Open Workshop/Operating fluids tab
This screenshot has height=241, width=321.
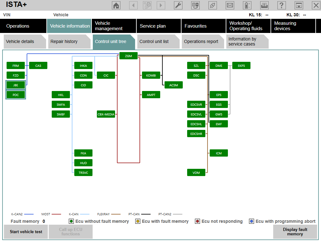tap(248, 26)
